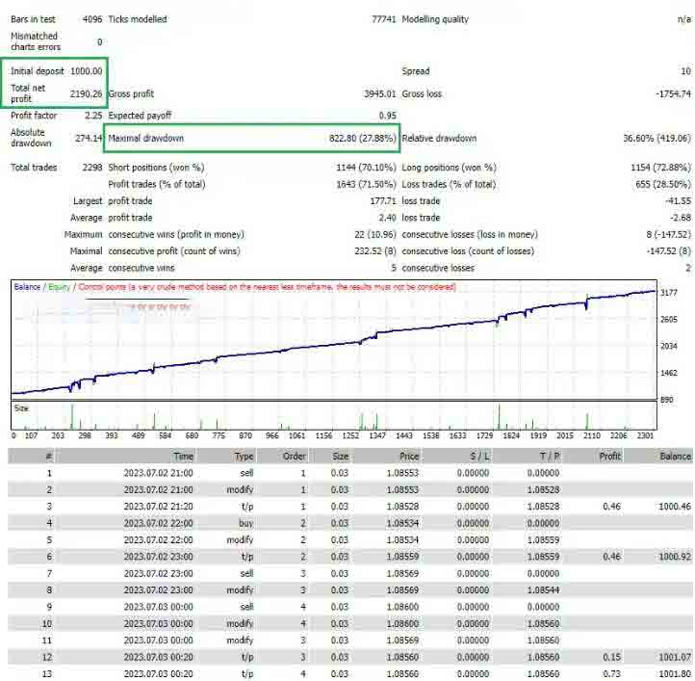Click the Profit column header
The width and height of the screenshot is (695, 681).
click(x=608, y=456)
